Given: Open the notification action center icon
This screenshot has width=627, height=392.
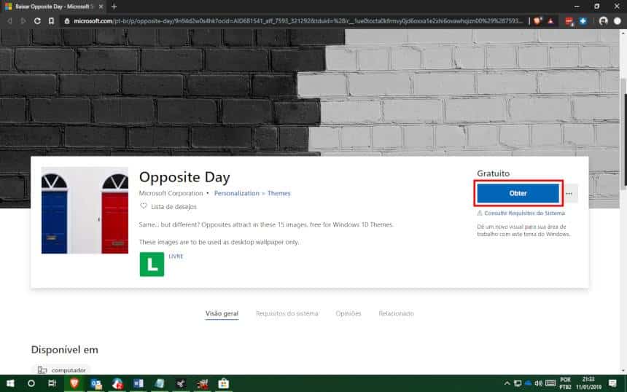Looking at the screenshot, I should tap(612, 383).
